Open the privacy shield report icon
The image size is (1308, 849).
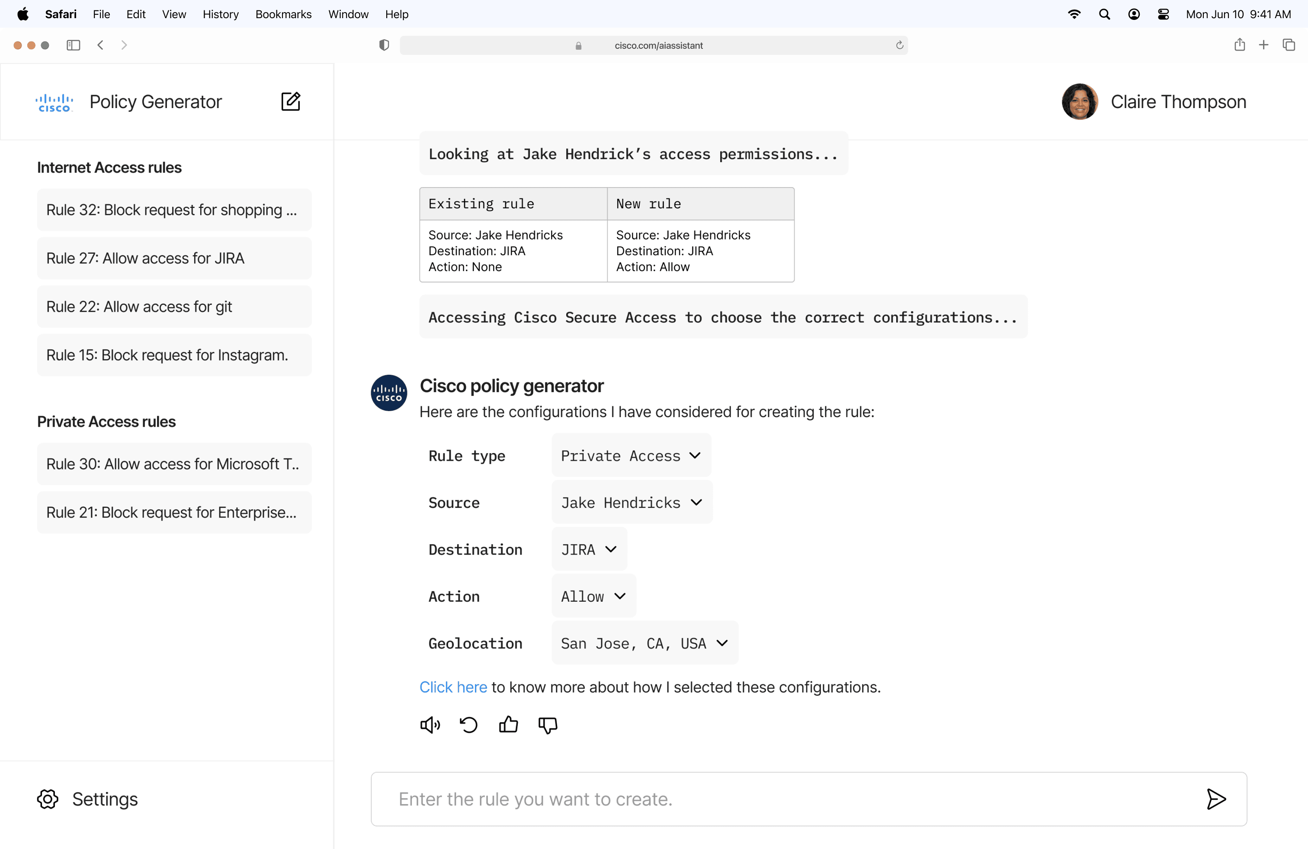pos(384,45)
